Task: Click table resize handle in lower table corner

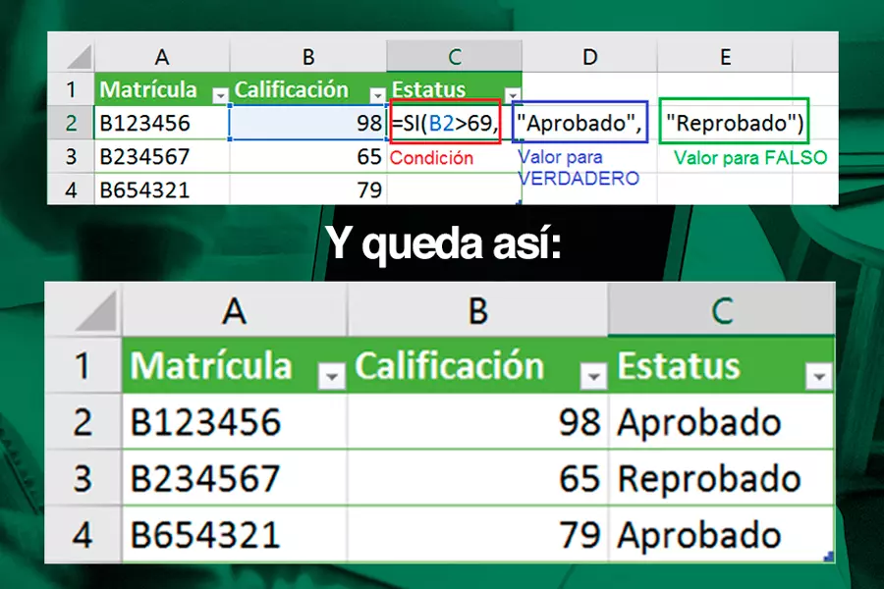Action: tap(828, 557)
